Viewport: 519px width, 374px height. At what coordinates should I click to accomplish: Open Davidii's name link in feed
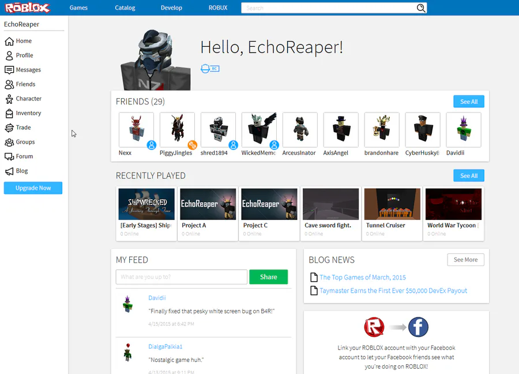click(157, 298)
